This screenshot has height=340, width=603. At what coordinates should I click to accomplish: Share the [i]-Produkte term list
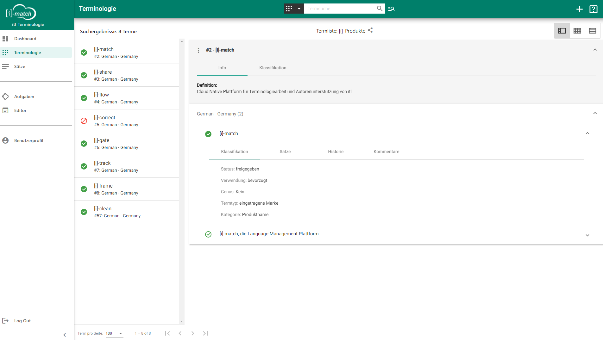click(370, 30)
